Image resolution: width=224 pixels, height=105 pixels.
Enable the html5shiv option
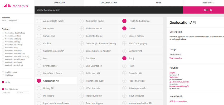pos(3,75)
